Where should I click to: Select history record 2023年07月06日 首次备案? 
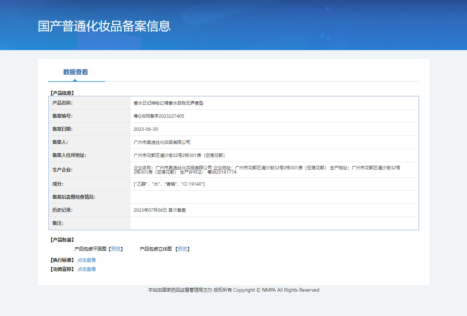coord(160,210)
